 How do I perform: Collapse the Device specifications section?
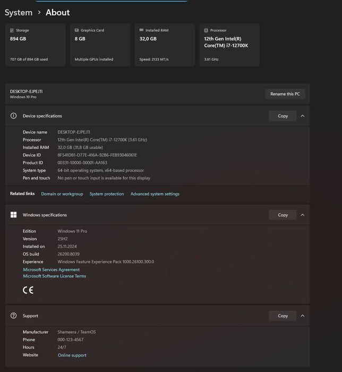click(303, 116)
